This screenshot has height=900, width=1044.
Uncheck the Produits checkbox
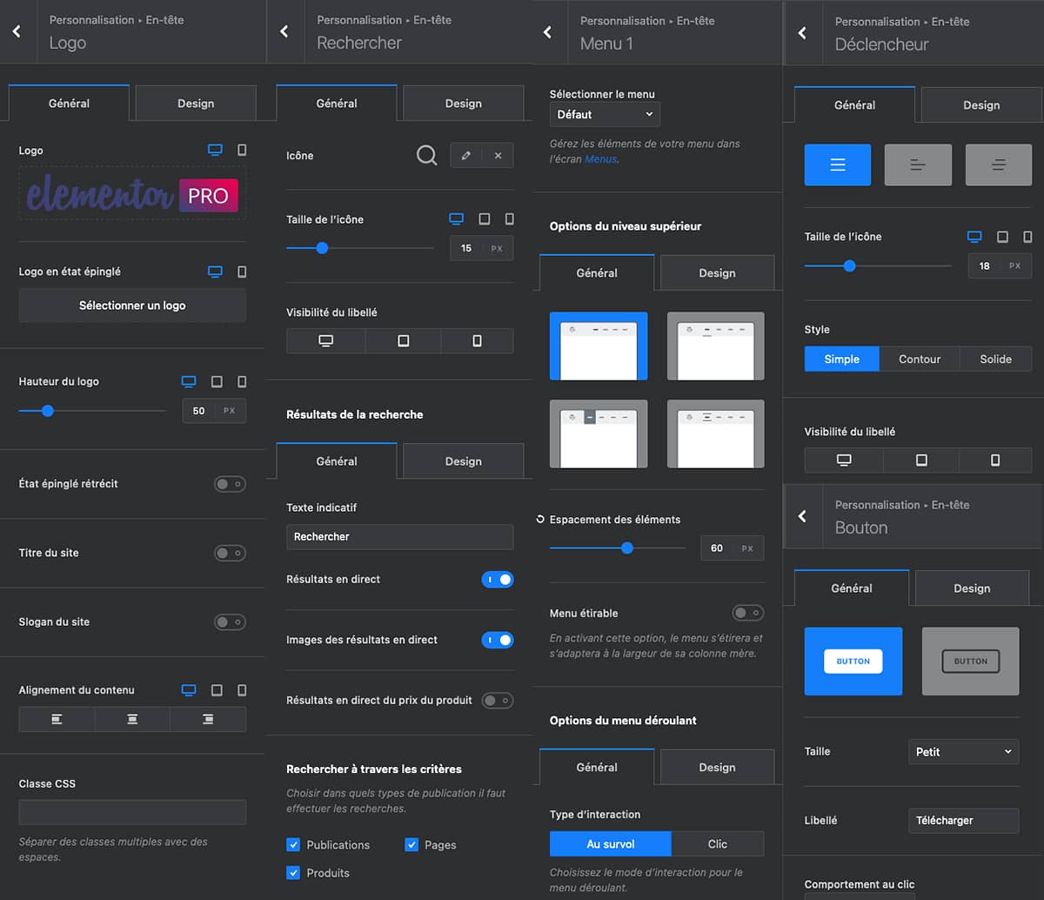(293, 872)
